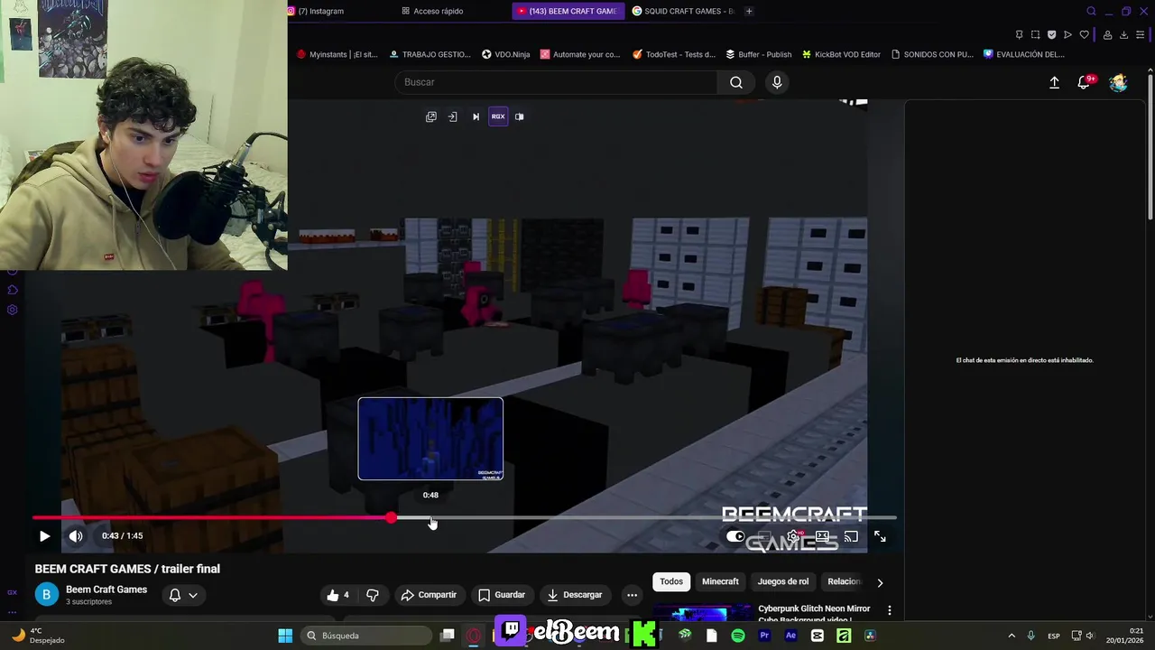Open the Myinstants bookmark

click(x=337, y=54)
